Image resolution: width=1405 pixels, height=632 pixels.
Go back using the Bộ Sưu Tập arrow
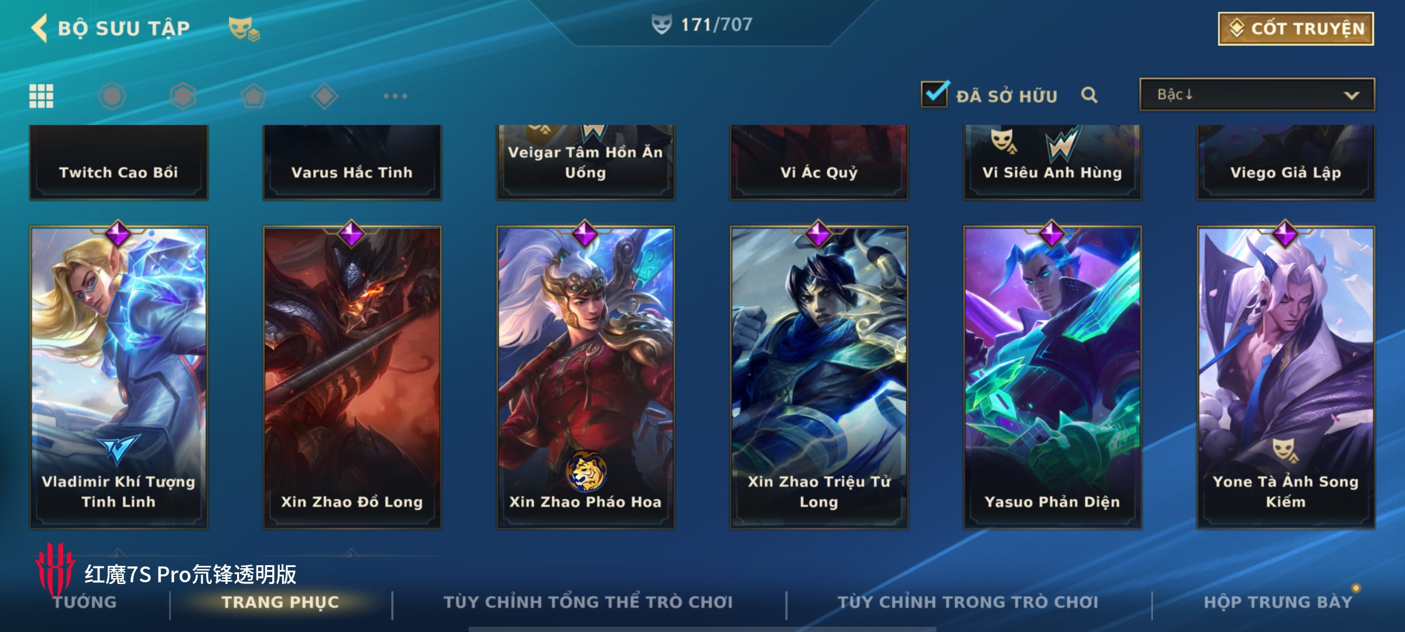click(x=40, y=28)
